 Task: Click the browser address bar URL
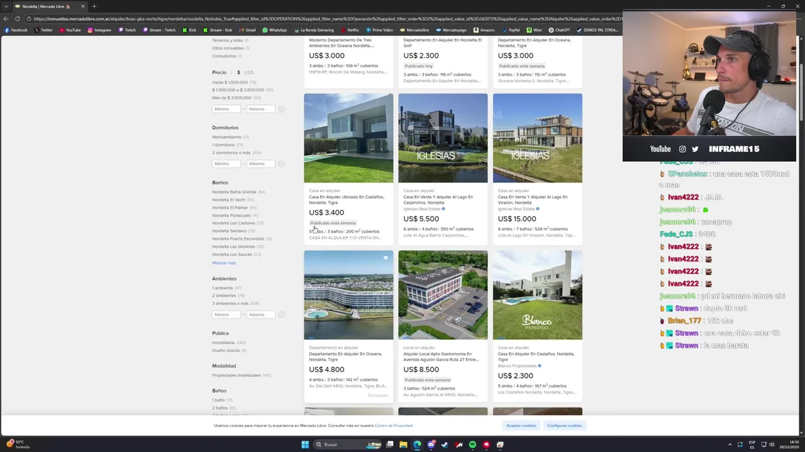pyautogui.click(x=327, y=19)
